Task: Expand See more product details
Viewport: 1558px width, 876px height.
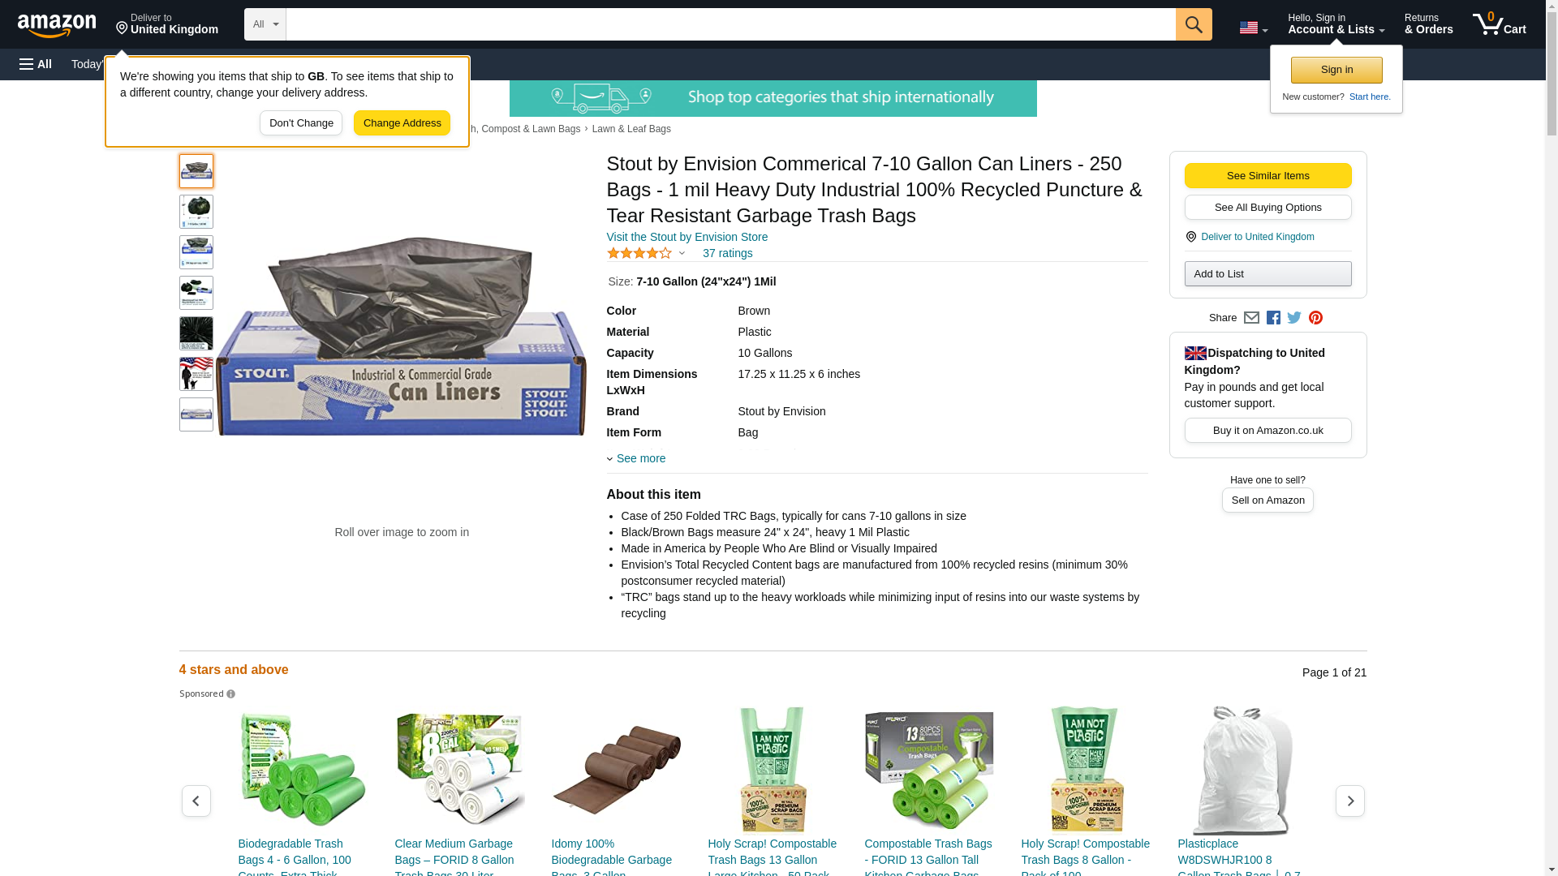Action: (636, 459)
